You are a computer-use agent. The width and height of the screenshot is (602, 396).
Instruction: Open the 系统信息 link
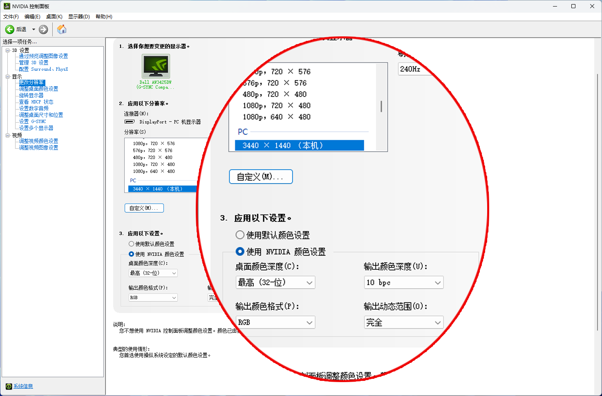pos(23,386)
